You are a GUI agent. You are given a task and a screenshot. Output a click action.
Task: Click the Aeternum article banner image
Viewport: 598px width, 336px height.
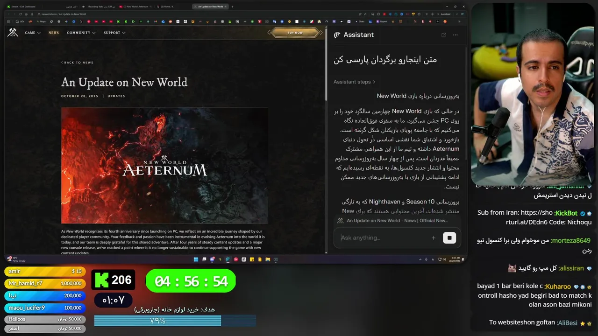[164, 166]
